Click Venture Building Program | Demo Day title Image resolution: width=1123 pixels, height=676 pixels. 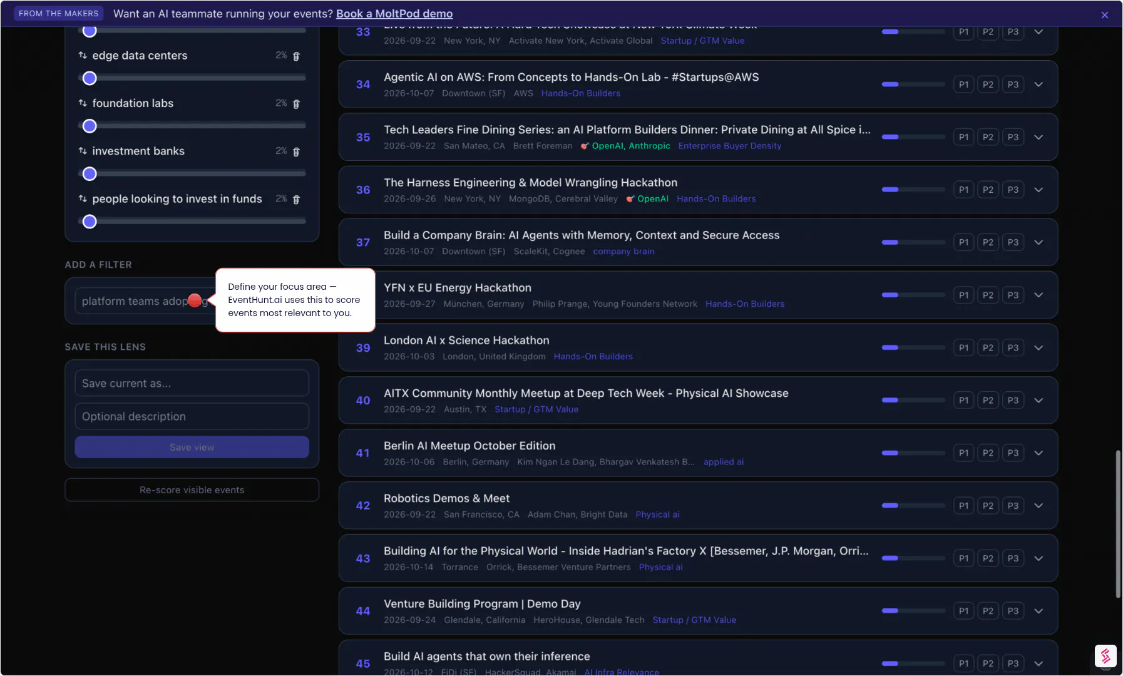482,604
